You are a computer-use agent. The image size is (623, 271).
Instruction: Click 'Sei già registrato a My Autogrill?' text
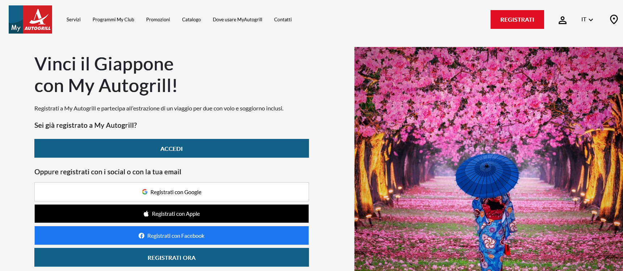coord(86,125)
